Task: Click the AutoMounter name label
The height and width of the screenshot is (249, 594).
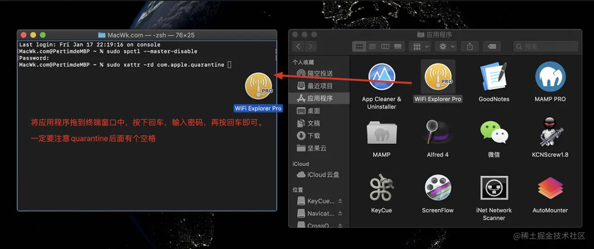Action: pyautogui.click(x=550, y=210)
